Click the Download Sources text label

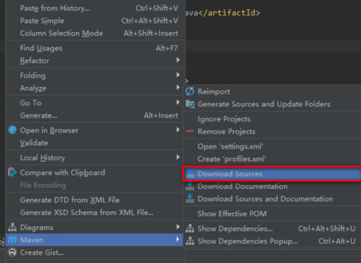pyautogui.click(x=230, y=174)
